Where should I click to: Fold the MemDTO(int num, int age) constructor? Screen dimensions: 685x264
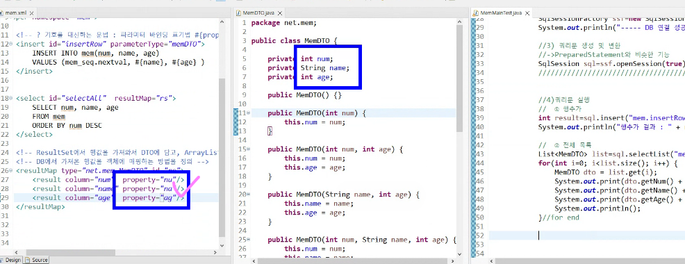click(248, 149)
